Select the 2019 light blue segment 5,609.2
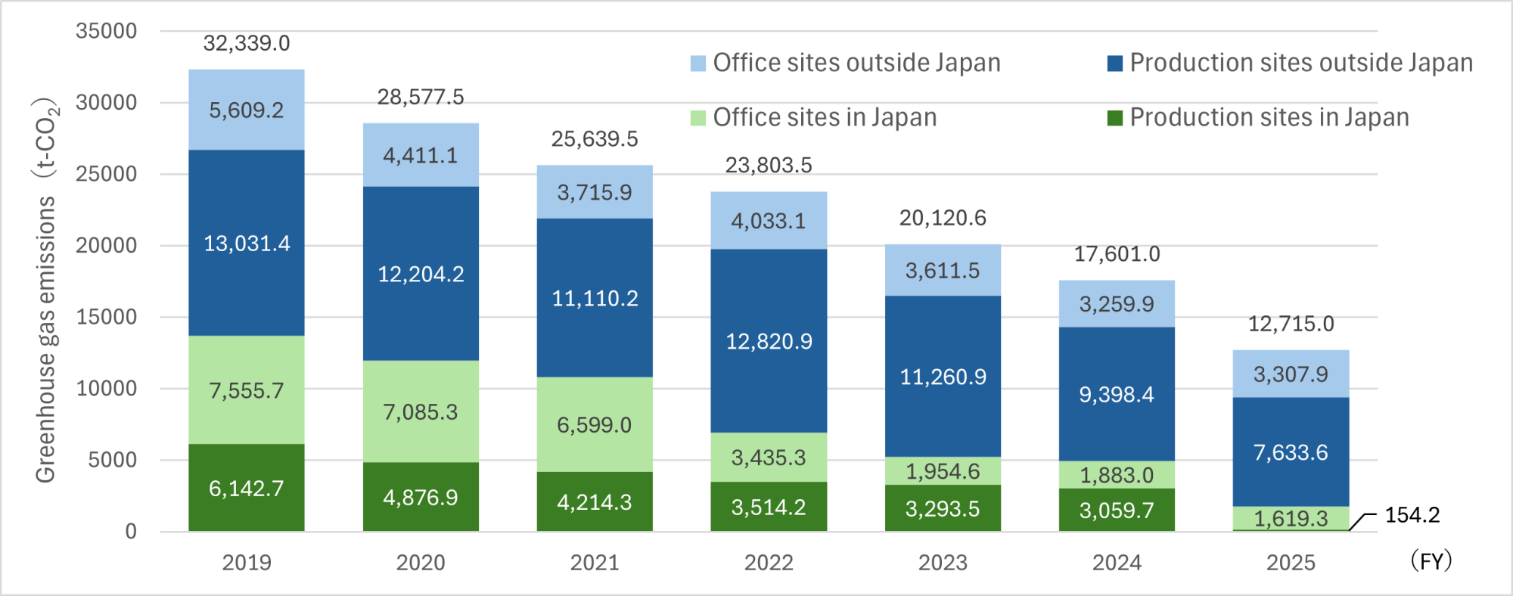 coord(247,110)
